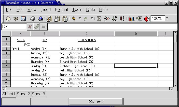Open the Tools menu

tap(77, 10)
